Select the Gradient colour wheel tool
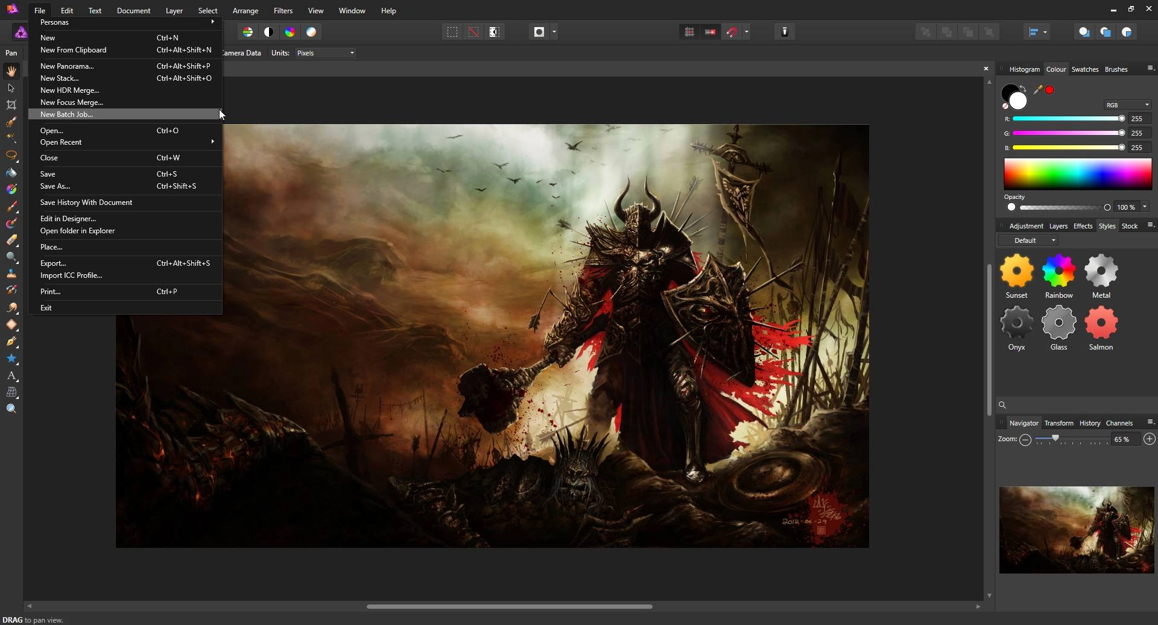Viewport: 1158px width, 625px height. tap(11, 189)
